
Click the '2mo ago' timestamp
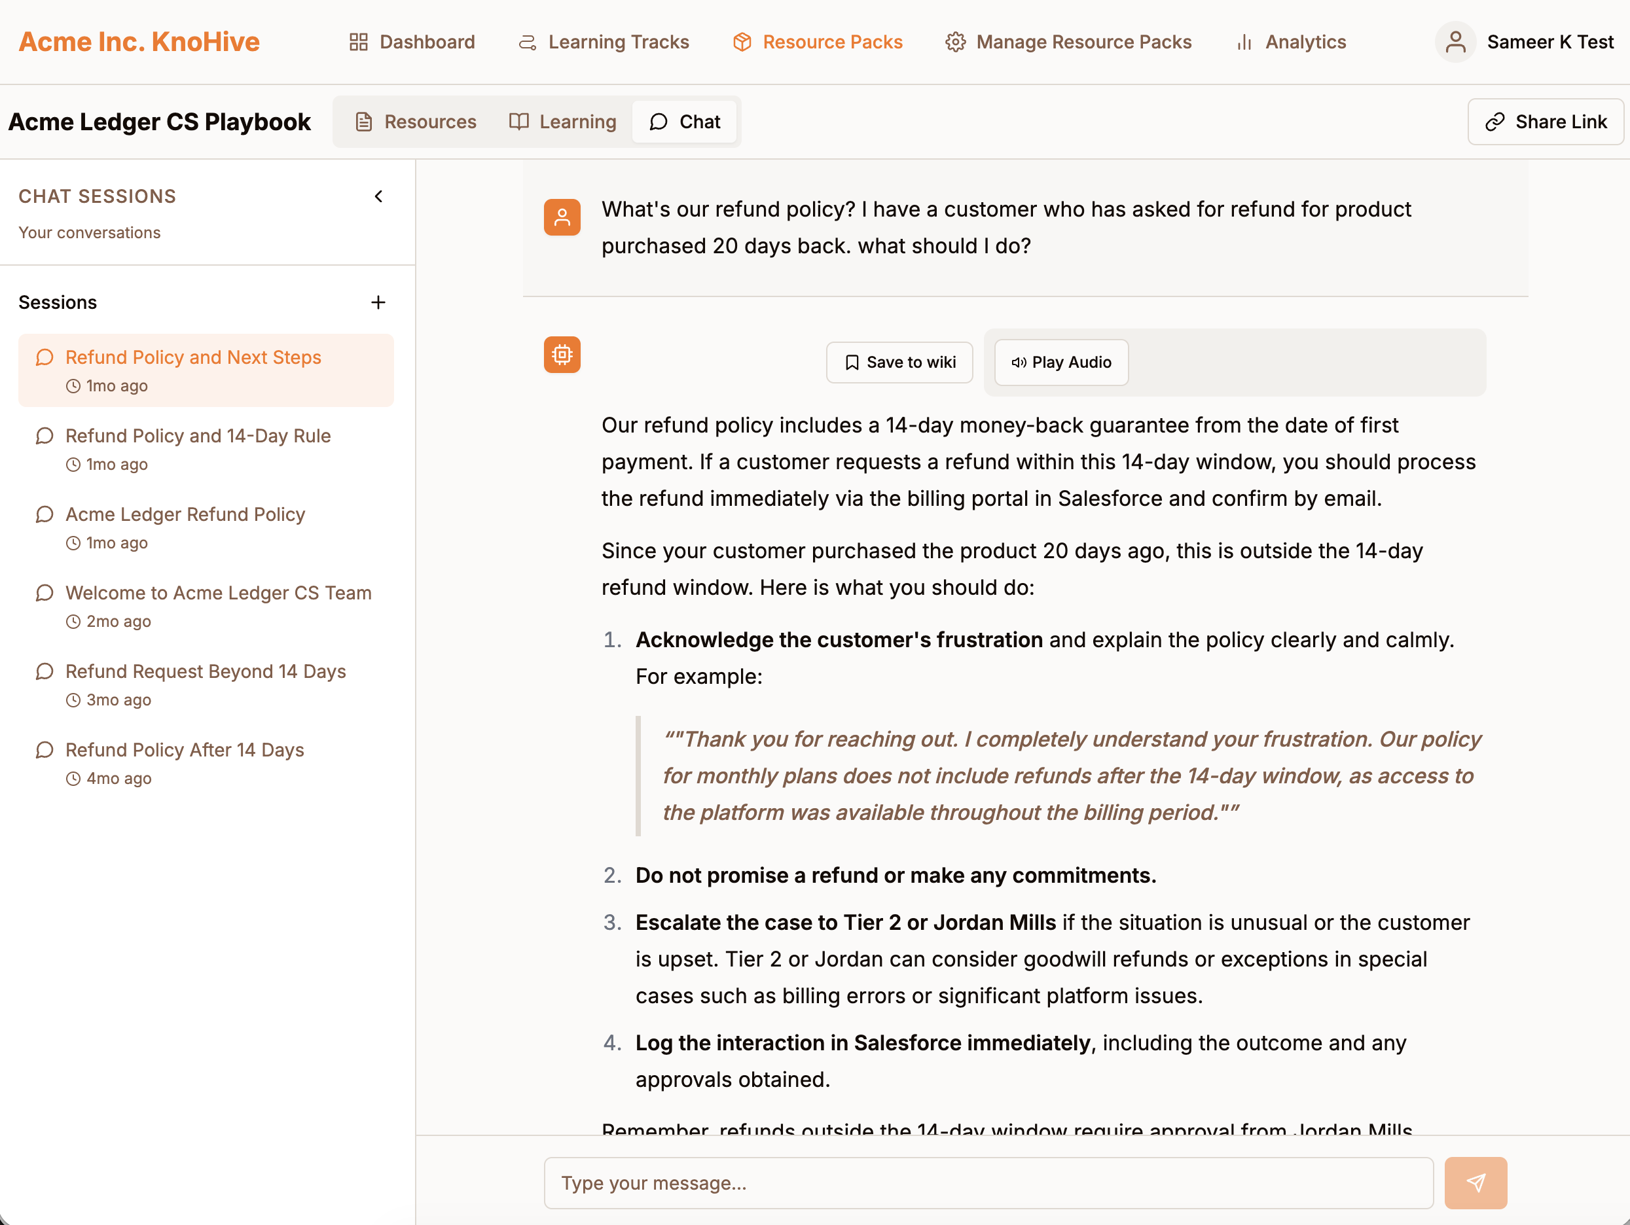(118, 622)
